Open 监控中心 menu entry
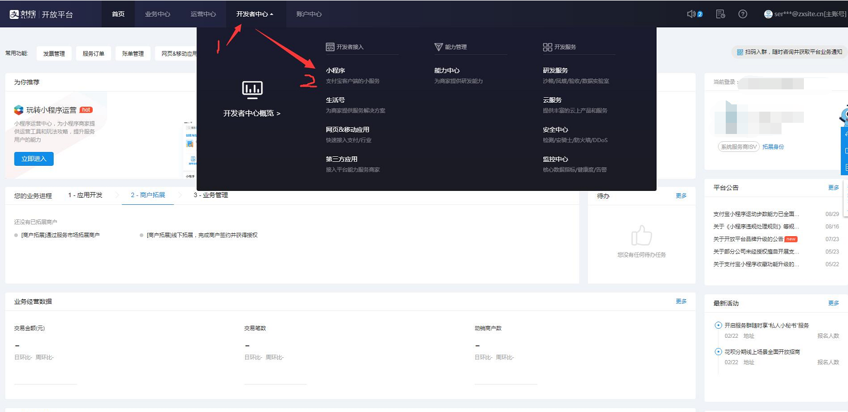848x412 pixels. pyautogui.click(x=555, y=159)
